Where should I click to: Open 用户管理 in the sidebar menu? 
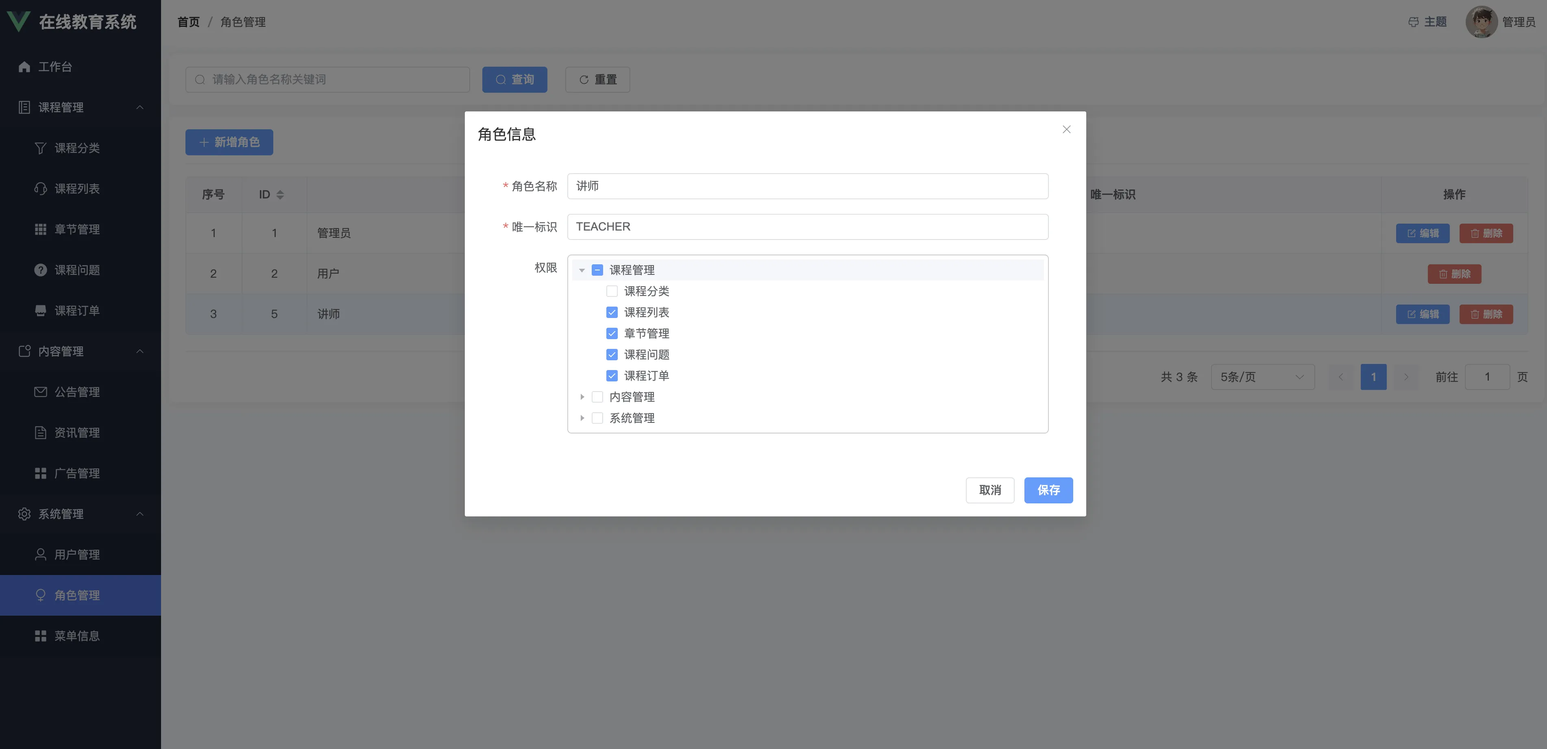77,554
